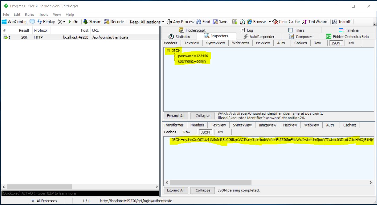This screenshot has width=377, height=205.
Task: Click All Processes filter in status bar
Action: pos(44,201)
